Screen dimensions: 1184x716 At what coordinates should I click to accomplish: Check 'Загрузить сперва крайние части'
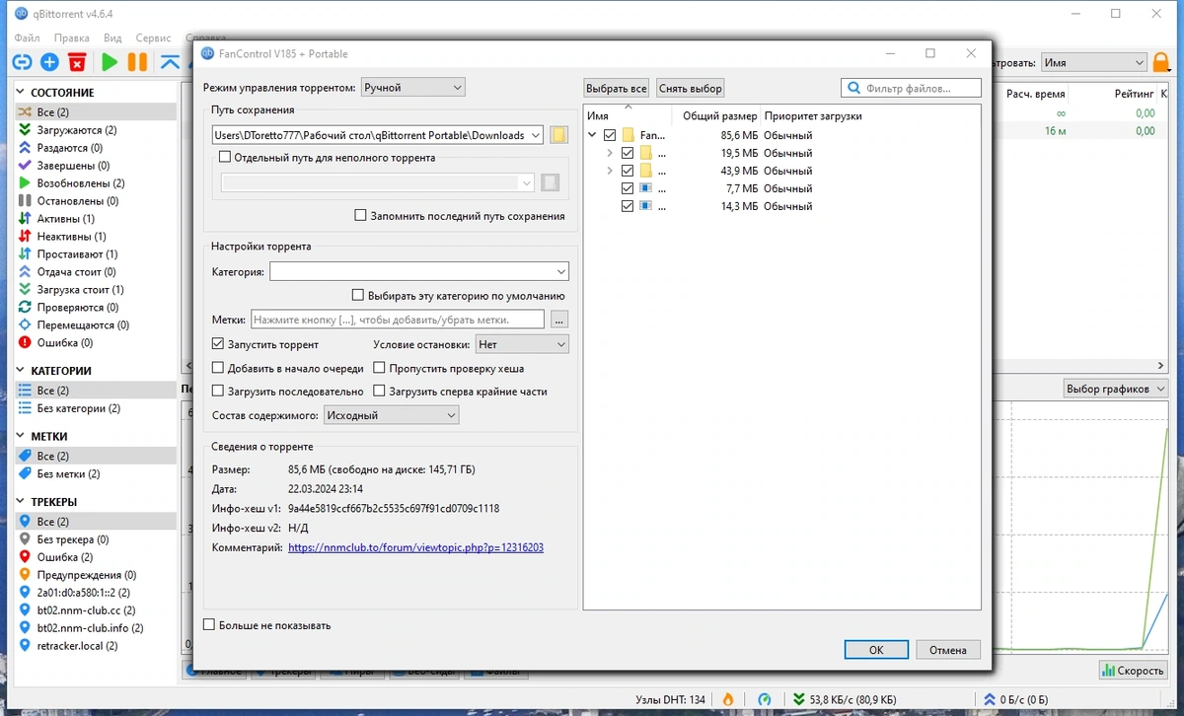[x=380, y=392]
